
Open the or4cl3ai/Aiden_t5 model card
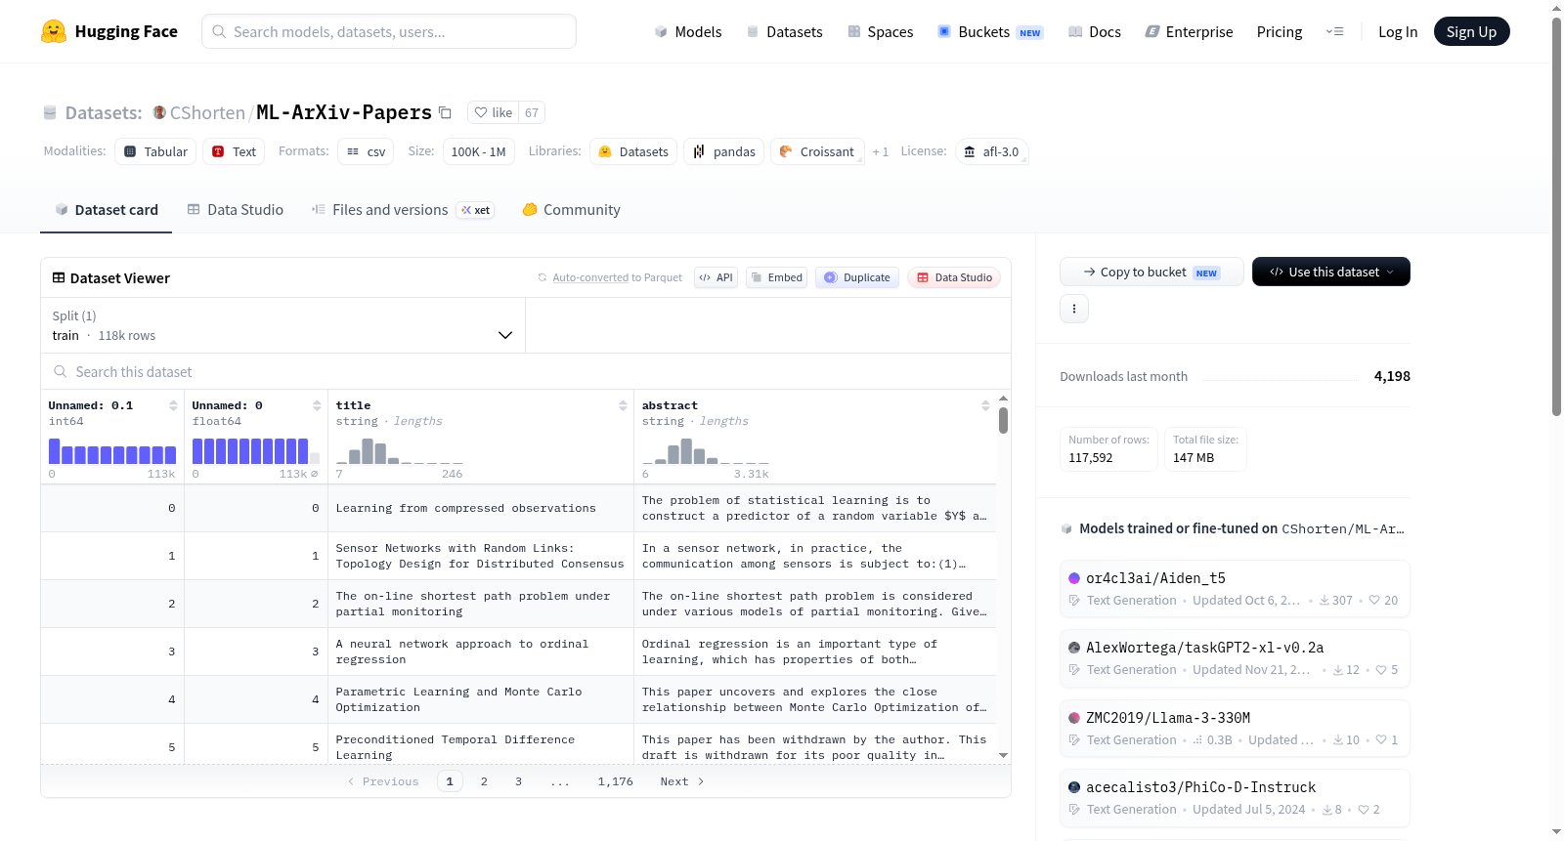[x=1235, y=589]
